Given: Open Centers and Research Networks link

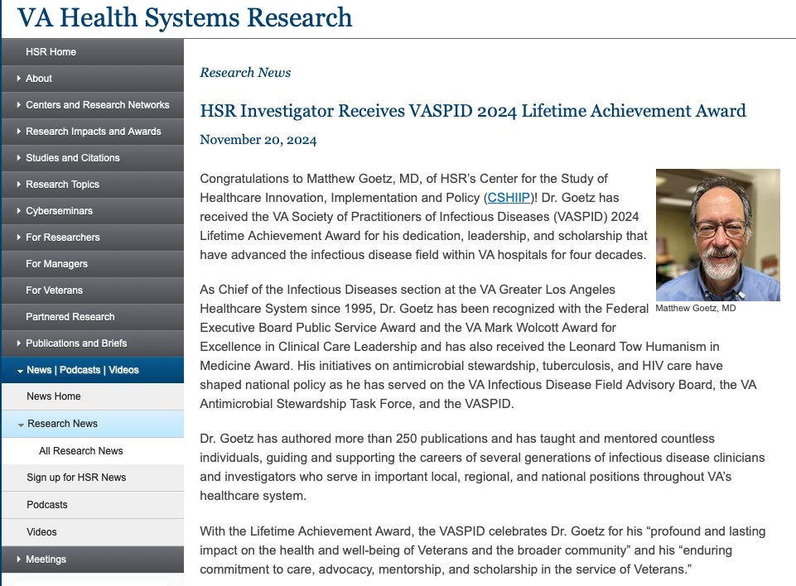Looking at the screenshot, I should [x=98, y=104].
